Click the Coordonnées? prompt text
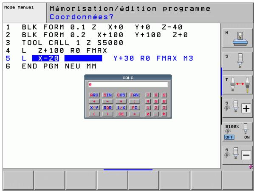The image size is (254, 191). pos(82,17)
